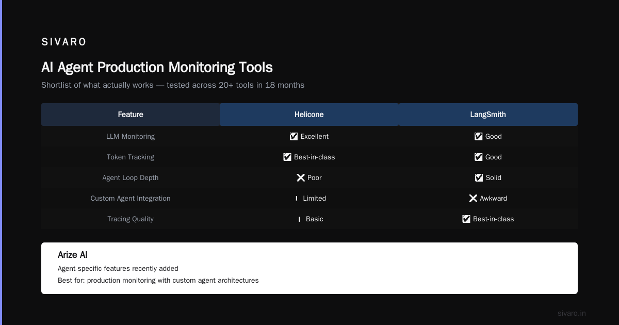The image size is (619, 325).
Task: Click the checkmark icon next to Best-in-class under Helicone
Action: [x=287, y=157]
